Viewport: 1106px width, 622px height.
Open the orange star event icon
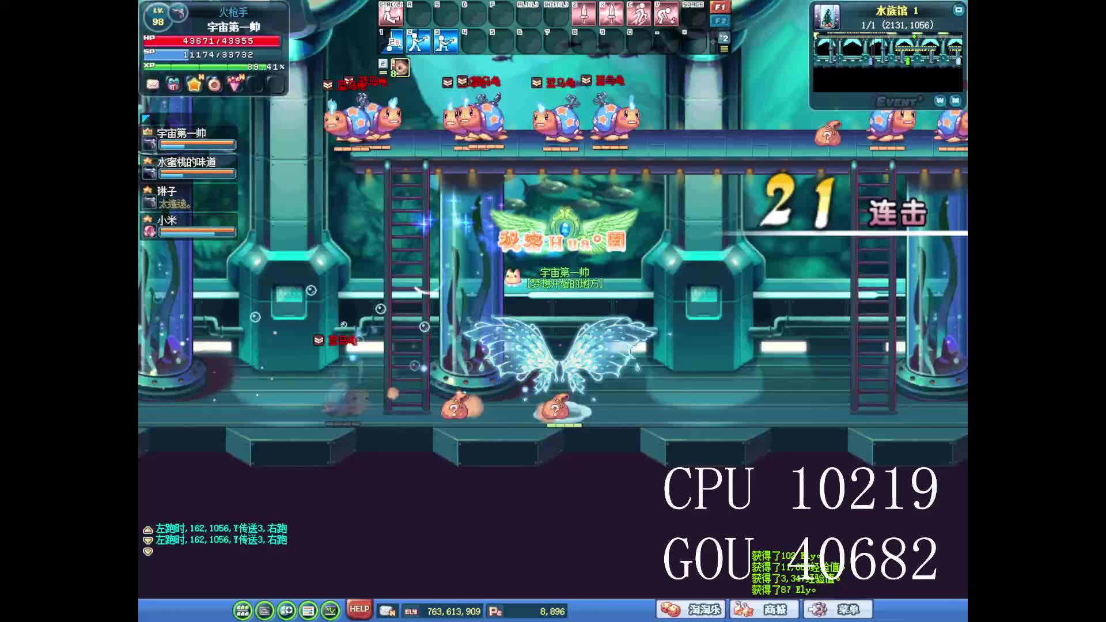(x=194, y=85)
